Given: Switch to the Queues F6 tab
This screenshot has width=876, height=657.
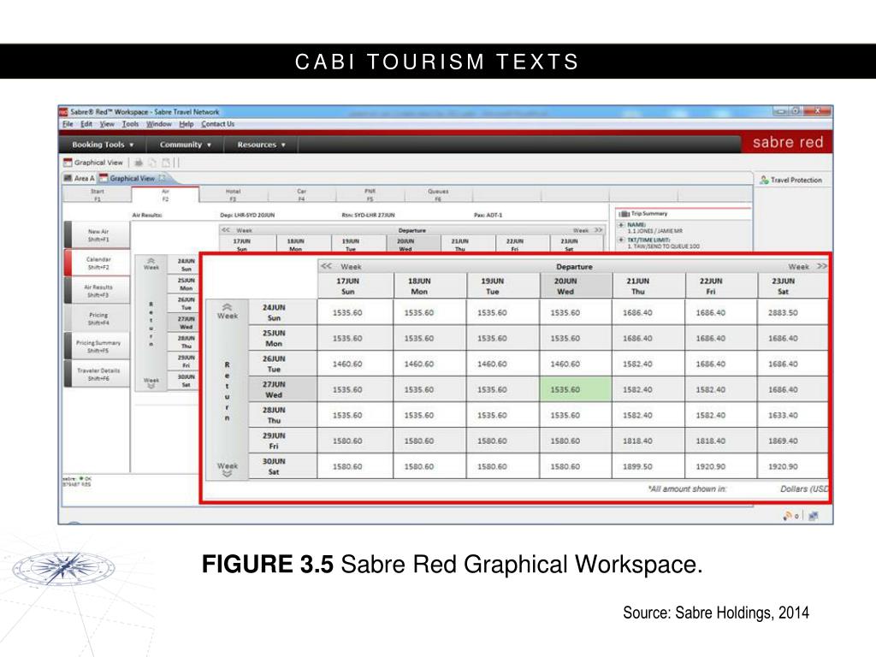Looking at the screenshot, I should [438, 194].
